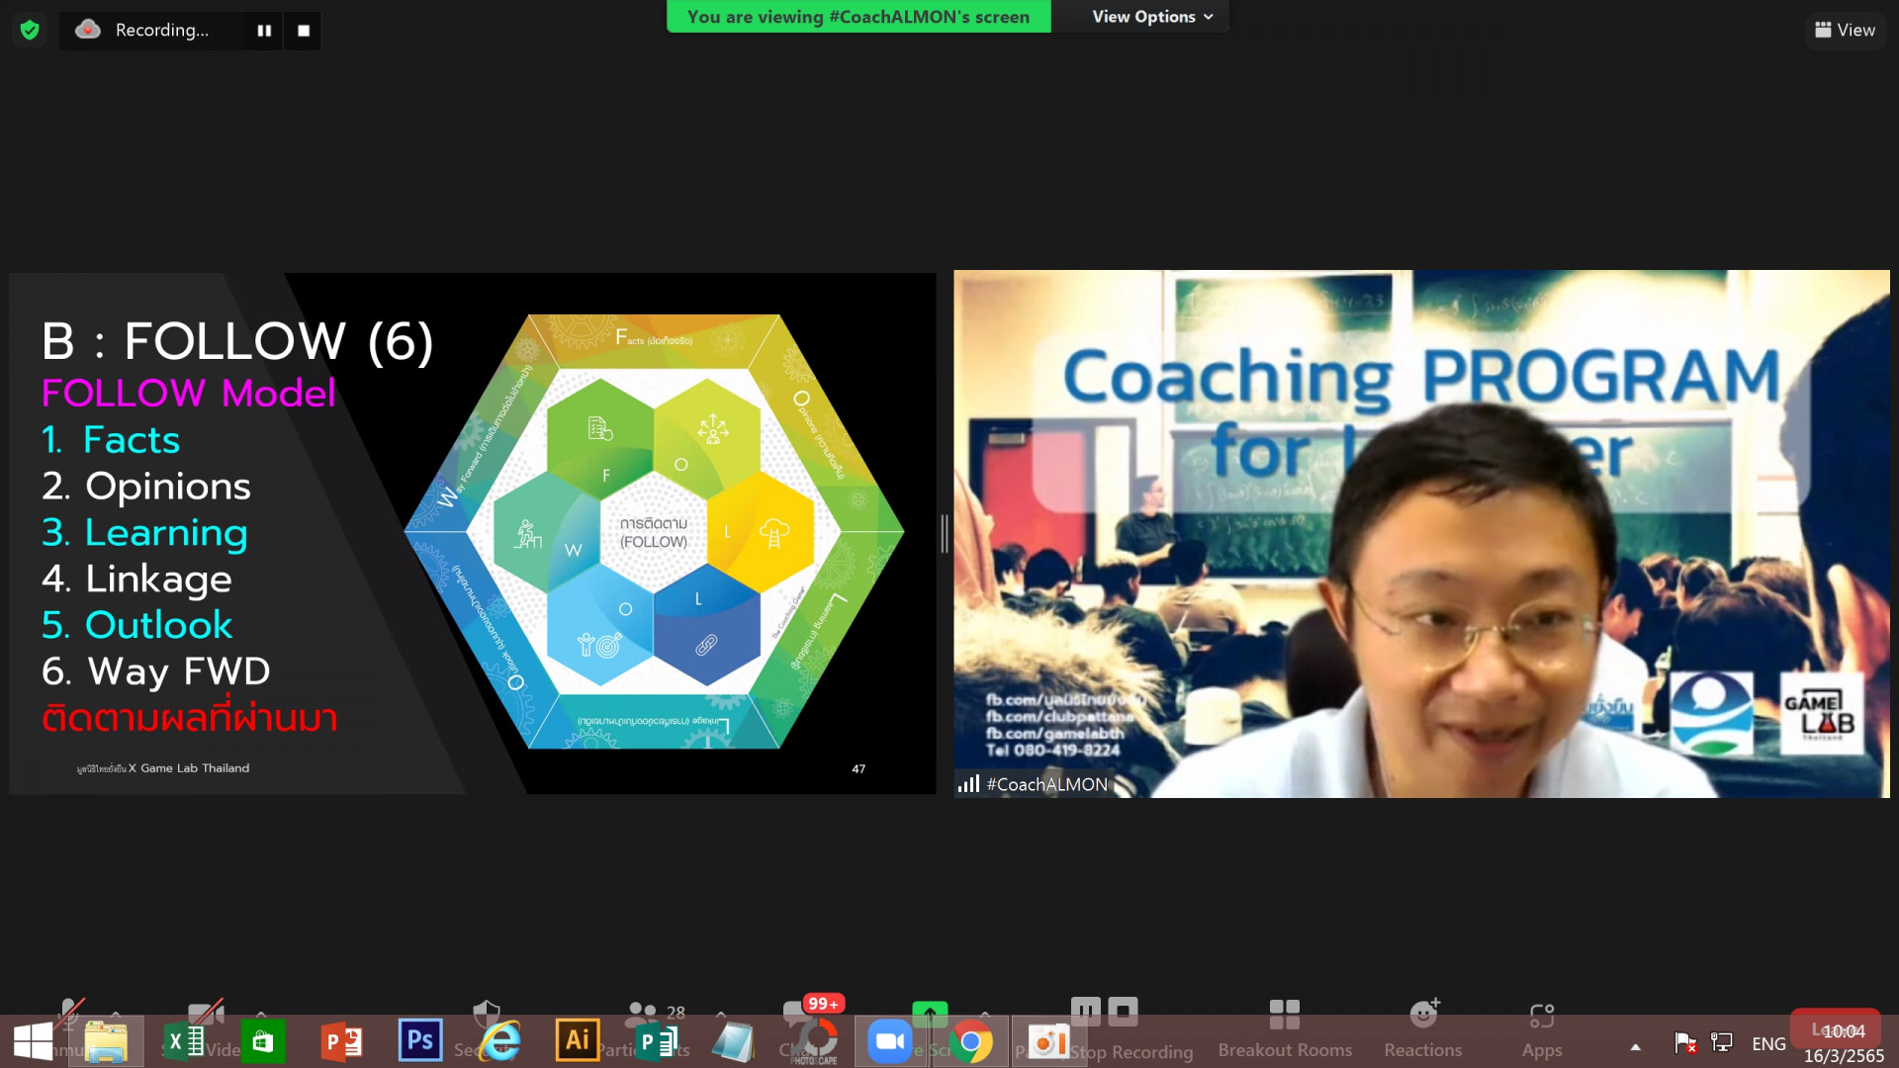Open PhotoScape from the taskbar
The height and width of the screenshot is (1068, 1899).
815,1042
